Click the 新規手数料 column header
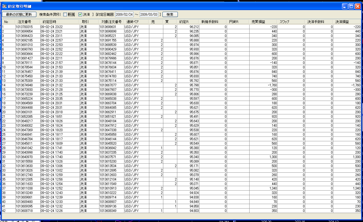Screen dimensions: 363x222 [213, 22]
